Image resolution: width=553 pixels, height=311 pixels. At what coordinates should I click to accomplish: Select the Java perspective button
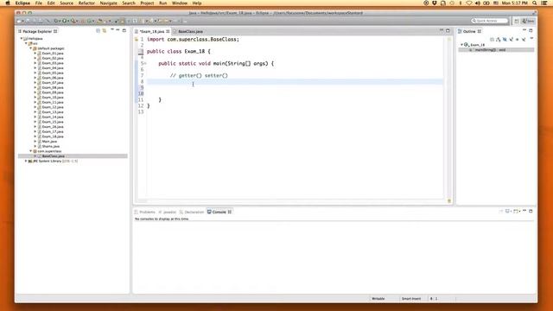pyautogui.click(x=528, y=21)
